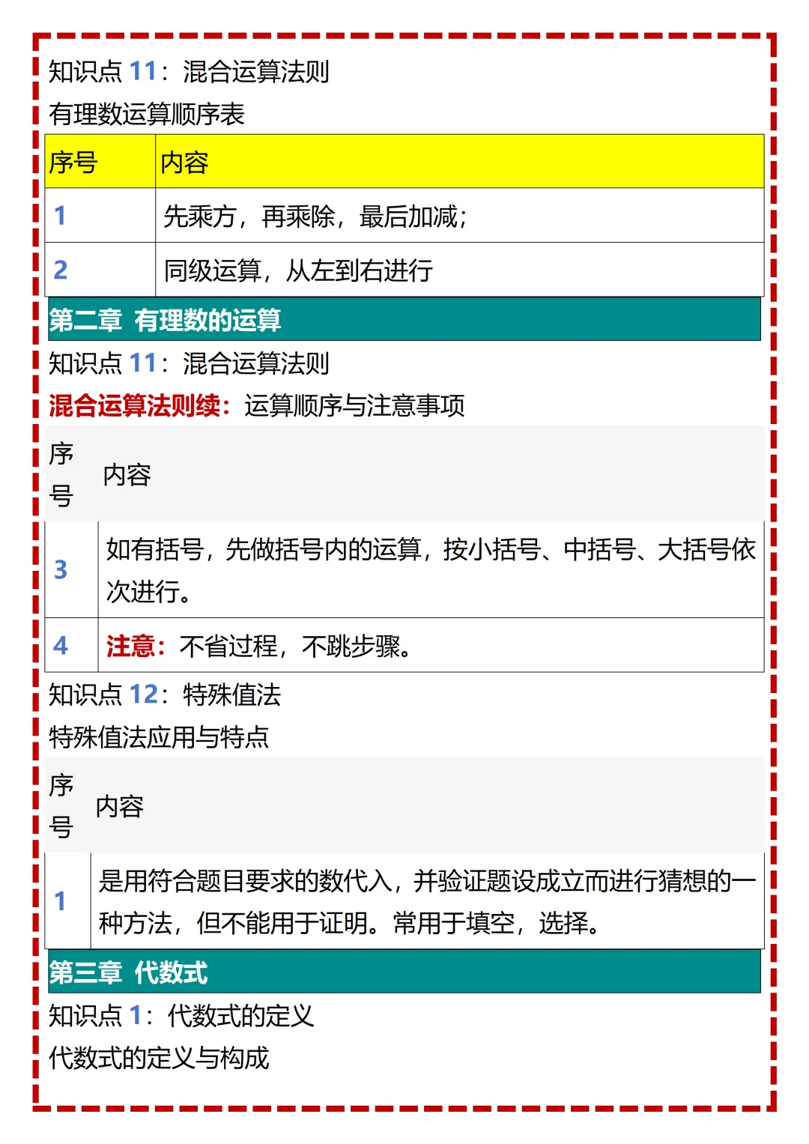809x1144 pixels.
Task: Click the red label '注意:'
Action: point(136,646)
